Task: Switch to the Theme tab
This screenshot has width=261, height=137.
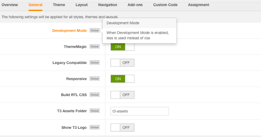Action: coord(59,5)
